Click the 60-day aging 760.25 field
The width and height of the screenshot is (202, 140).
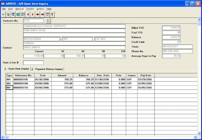(x=74, y=56)
